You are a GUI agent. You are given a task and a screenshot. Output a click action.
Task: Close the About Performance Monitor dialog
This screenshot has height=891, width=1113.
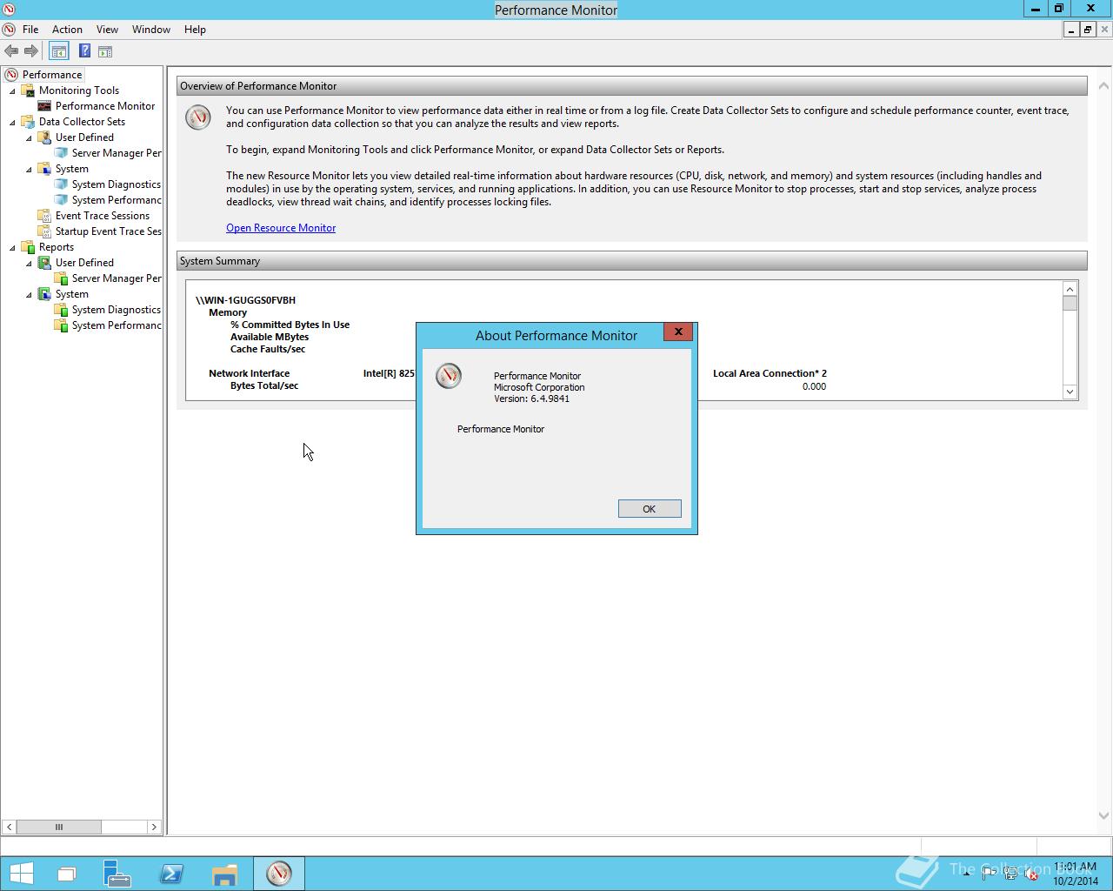click(678, 332)
